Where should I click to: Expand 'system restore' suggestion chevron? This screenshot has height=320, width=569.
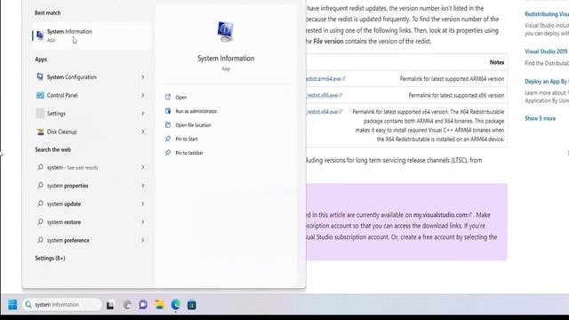[x=142, y=221]
